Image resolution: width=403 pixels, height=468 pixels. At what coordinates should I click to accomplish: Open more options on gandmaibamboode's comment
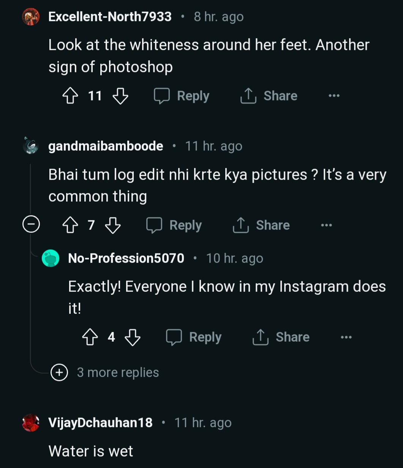click(326, 225)
